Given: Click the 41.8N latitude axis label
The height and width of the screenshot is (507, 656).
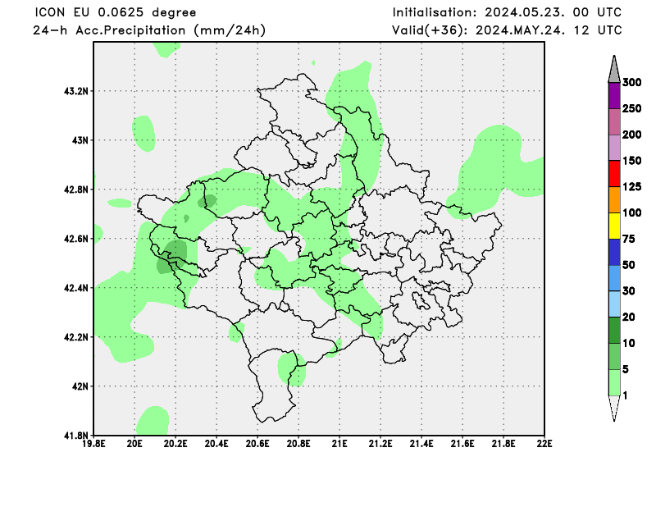Looking at the screenshot, I should [x=76, y=436].
